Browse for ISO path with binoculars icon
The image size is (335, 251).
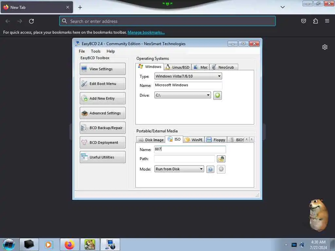tap(221, 159)
